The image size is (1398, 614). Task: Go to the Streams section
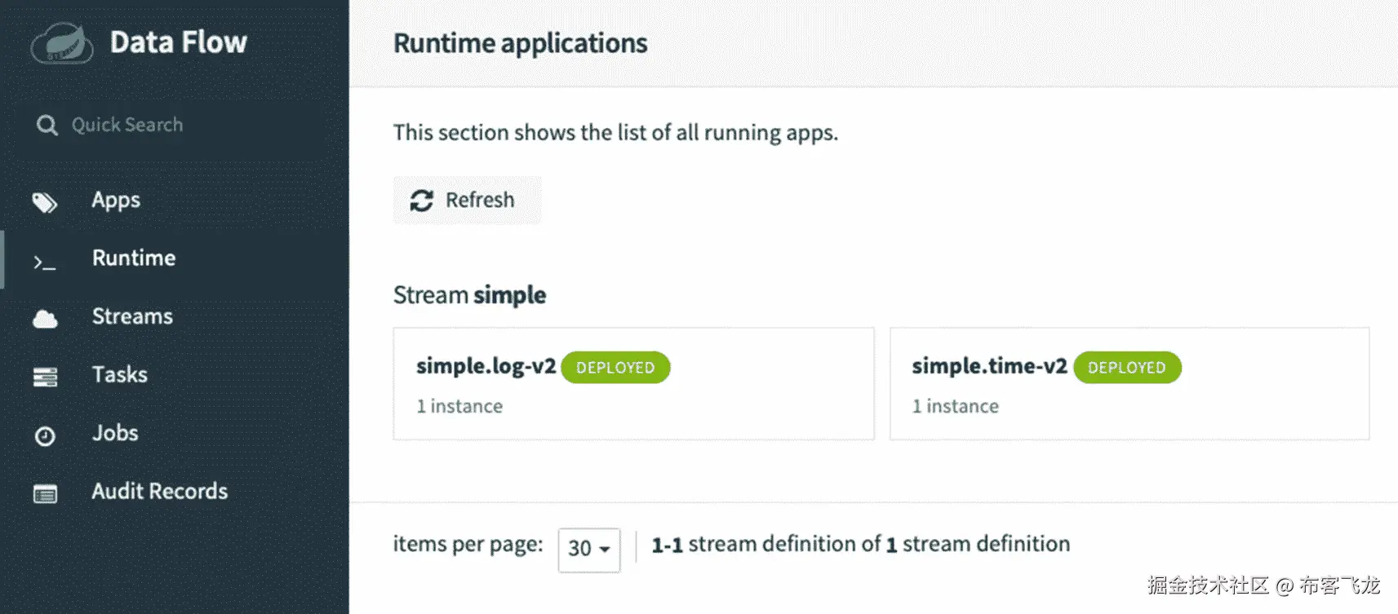click(132, 316)
